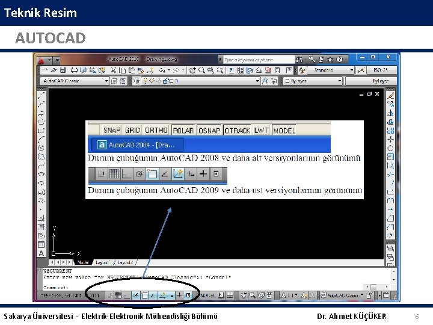Click first layout tab navigation arrow
Screen dimensions: 433x325
coord(51,262)
